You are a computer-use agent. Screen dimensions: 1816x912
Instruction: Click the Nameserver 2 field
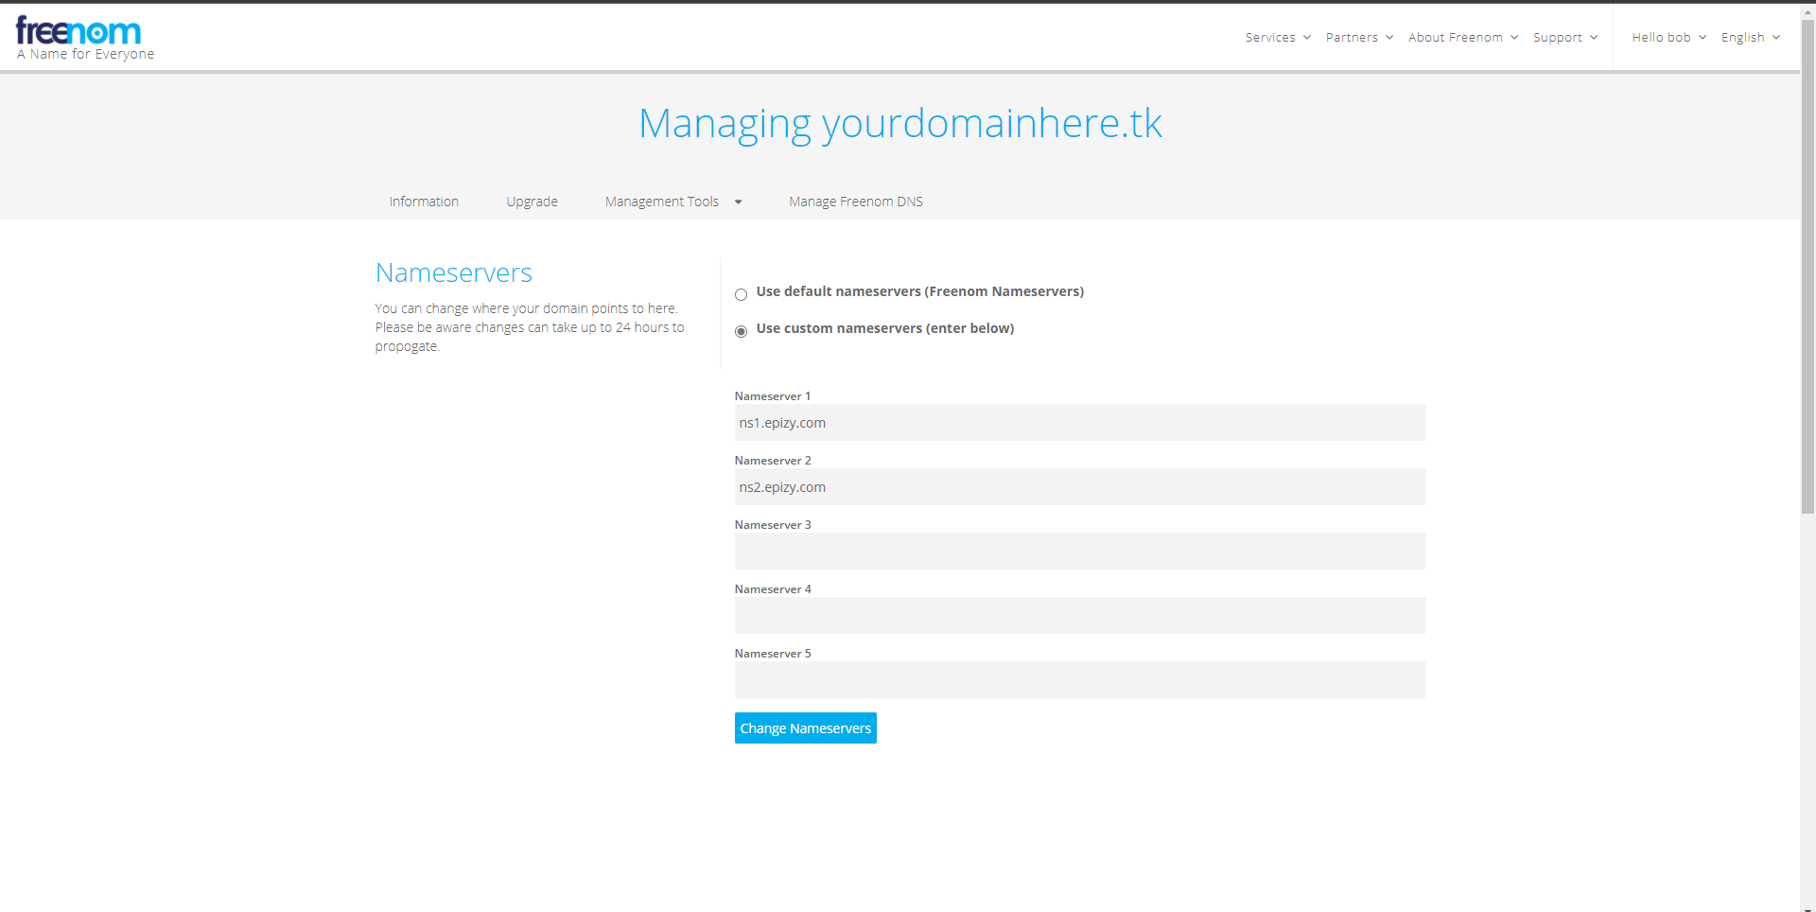point(1079,487)
